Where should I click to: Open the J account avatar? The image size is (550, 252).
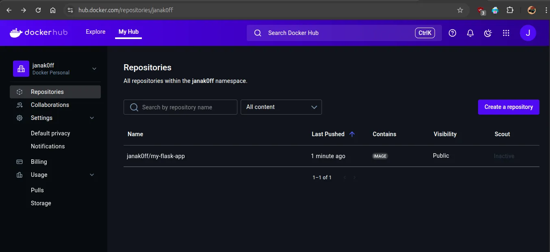(528, 33)
